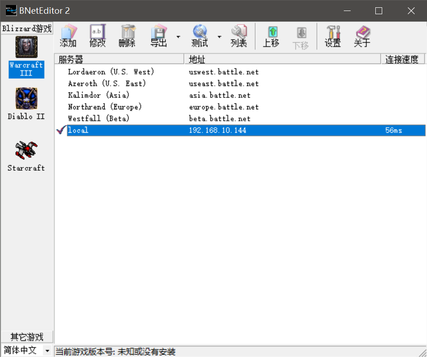Open the 简体中文 language dropdown

coord(47,351)
